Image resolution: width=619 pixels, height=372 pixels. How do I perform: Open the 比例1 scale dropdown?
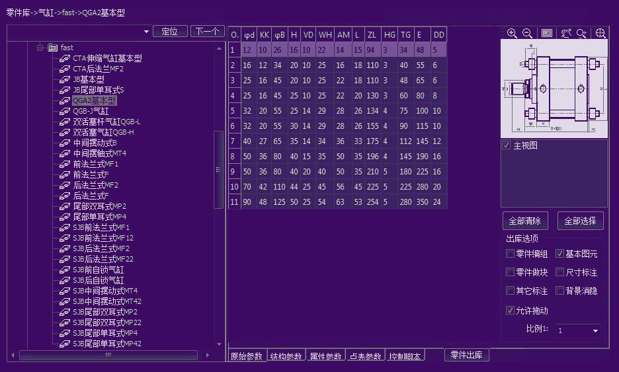point(595,331)
